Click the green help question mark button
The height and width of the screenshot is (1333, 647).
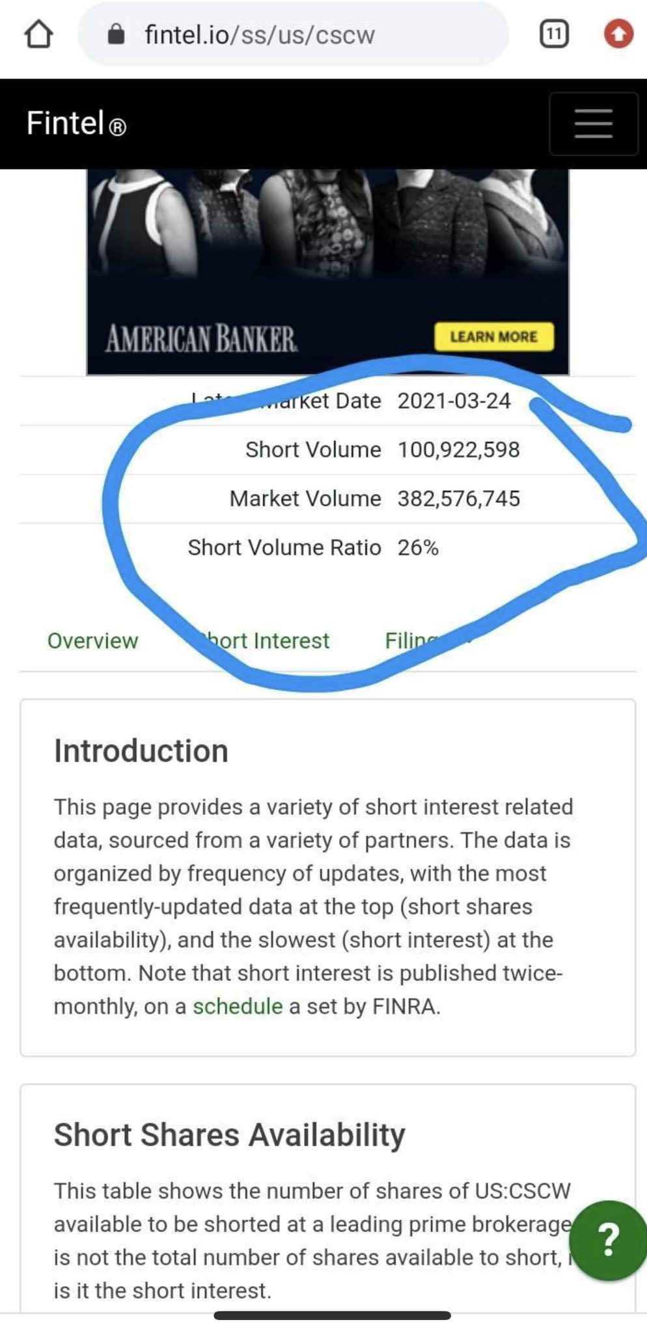pyautogui.click(x=607, y=1240)
